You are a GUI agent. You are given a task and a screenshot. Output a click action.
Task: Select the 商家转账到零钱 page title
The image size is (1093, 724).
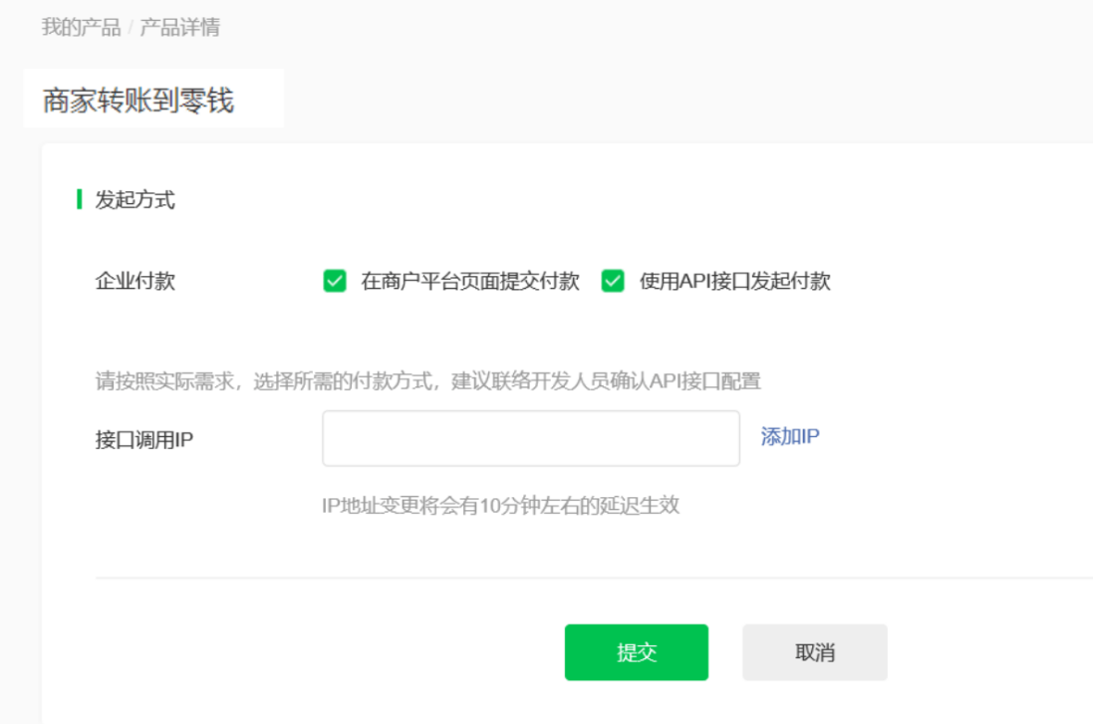138,100
